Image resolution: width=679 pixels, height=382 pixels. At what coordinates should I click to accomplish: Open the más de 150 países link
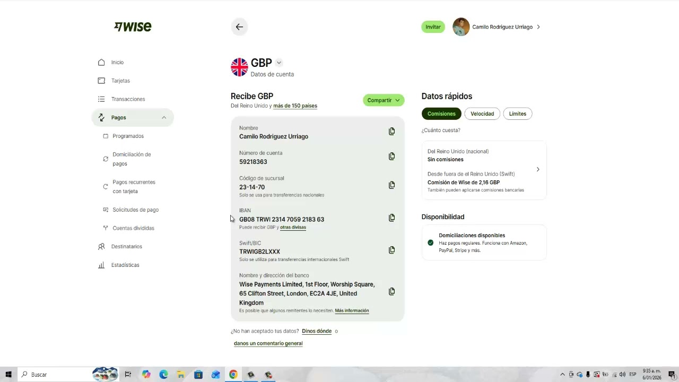pos(295,106)
